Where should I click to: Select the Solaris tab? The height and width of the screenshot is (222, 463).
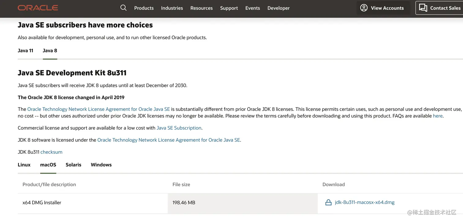click(73, 165)
